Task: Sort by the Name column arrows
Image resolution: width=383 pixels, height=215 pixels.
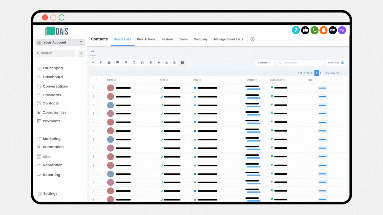Action: [x=115, y=80]
